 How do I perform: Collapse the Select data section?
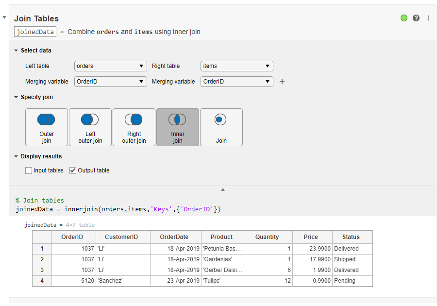(x=16, y=51)
